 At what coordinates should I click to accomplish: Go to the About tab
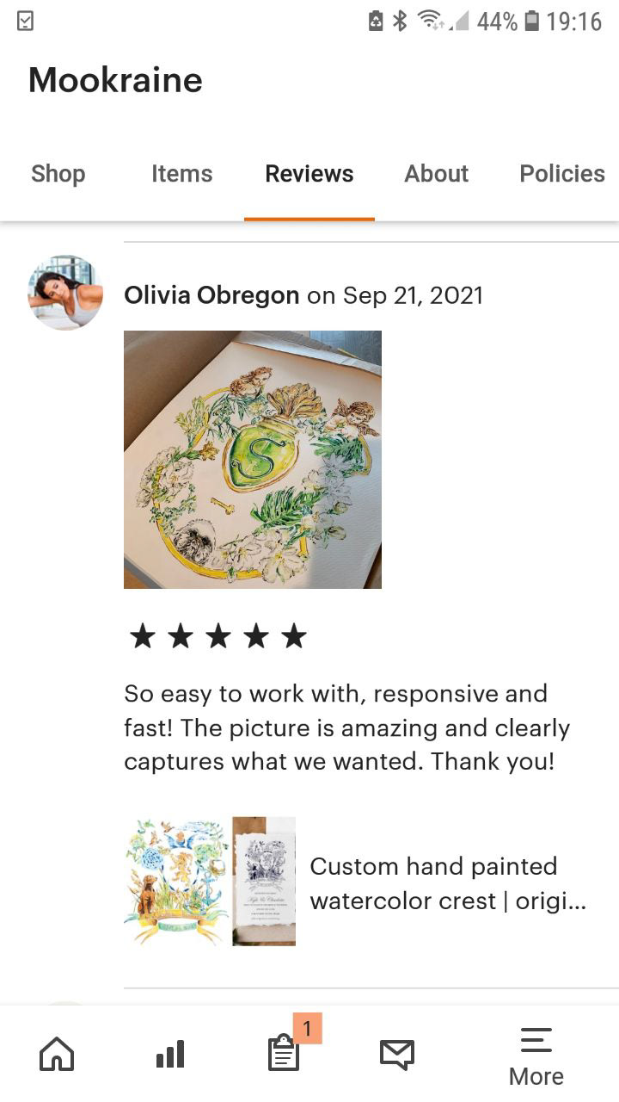[437, 173]
